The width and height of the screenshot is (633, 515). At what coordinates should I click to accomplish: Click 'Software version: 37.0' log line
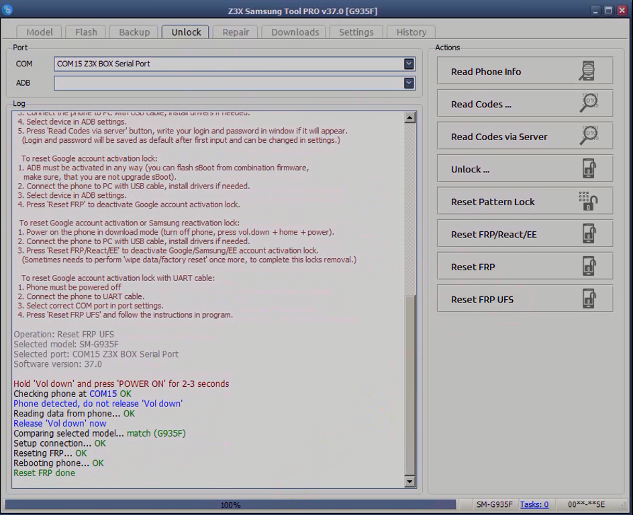57,363
